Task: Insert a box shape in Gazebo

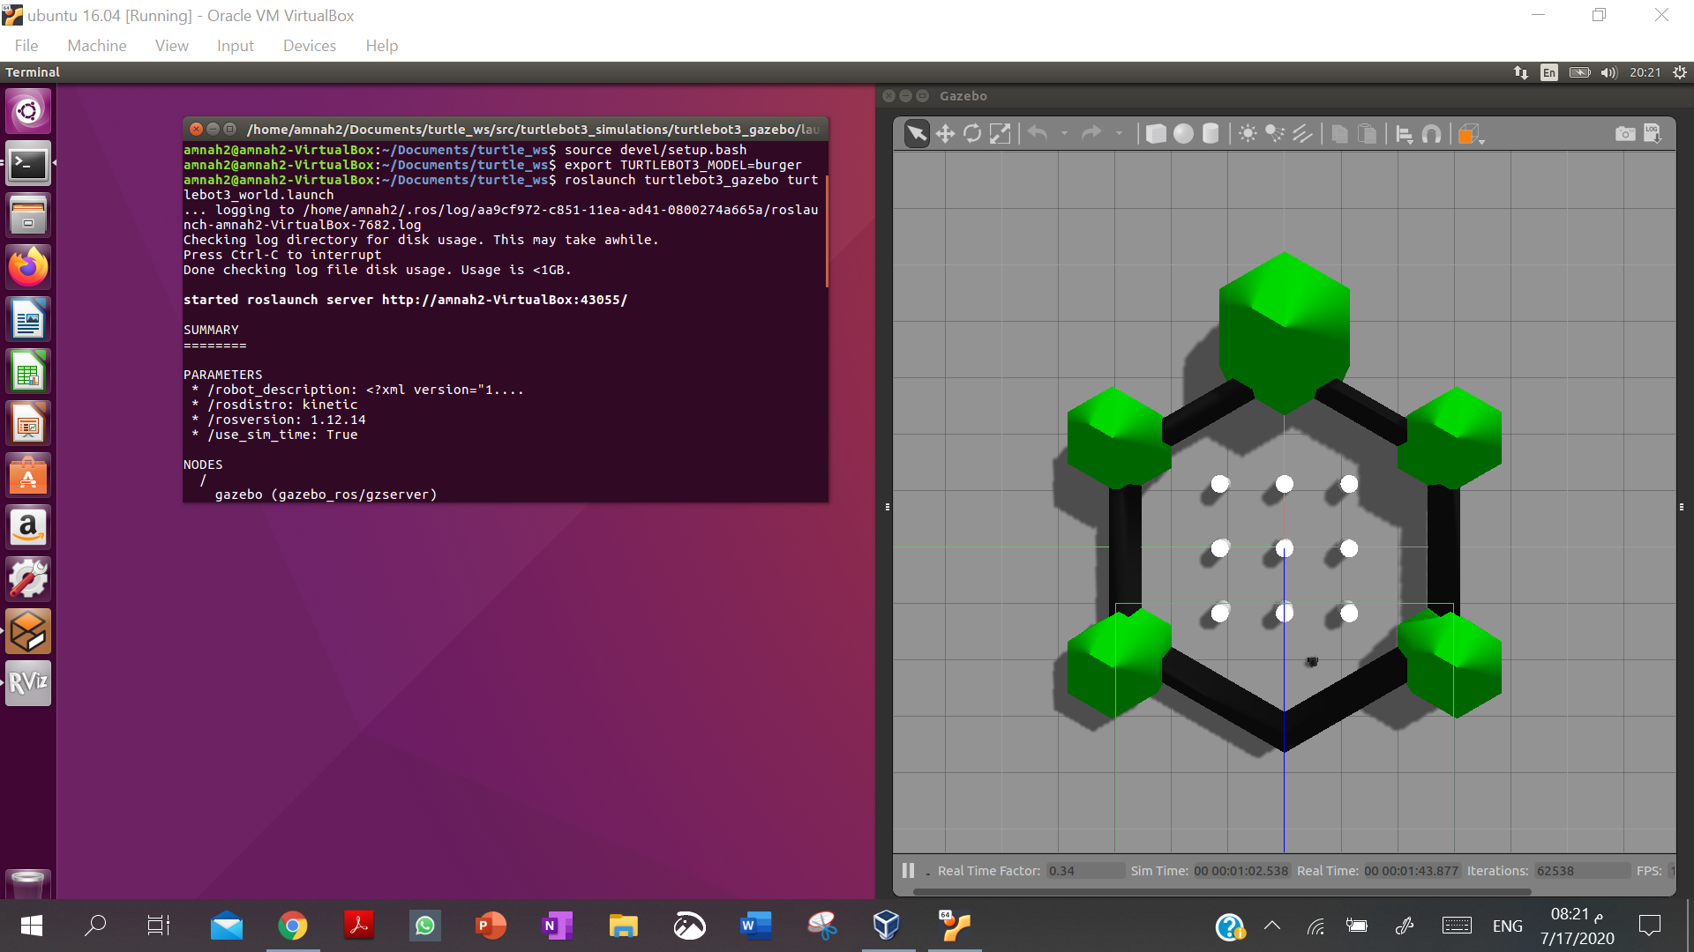Action: [1156, 134]
